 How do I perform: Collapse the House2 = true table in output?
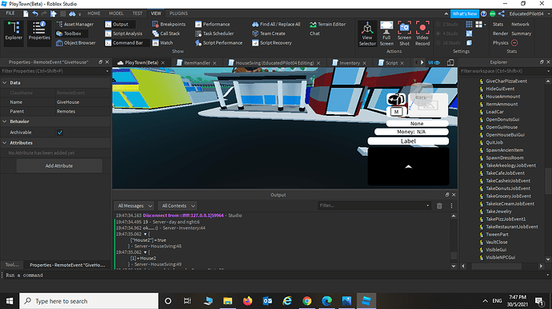(x=145, y=234)
